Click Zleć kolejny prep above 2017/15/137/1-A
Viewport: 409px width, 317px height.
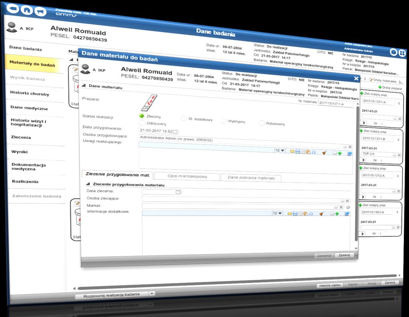pos(373,94)
